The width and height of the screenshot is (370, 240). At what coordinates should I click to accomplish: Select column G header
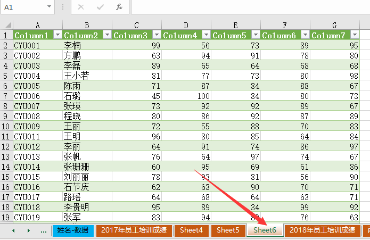(335, 25)
